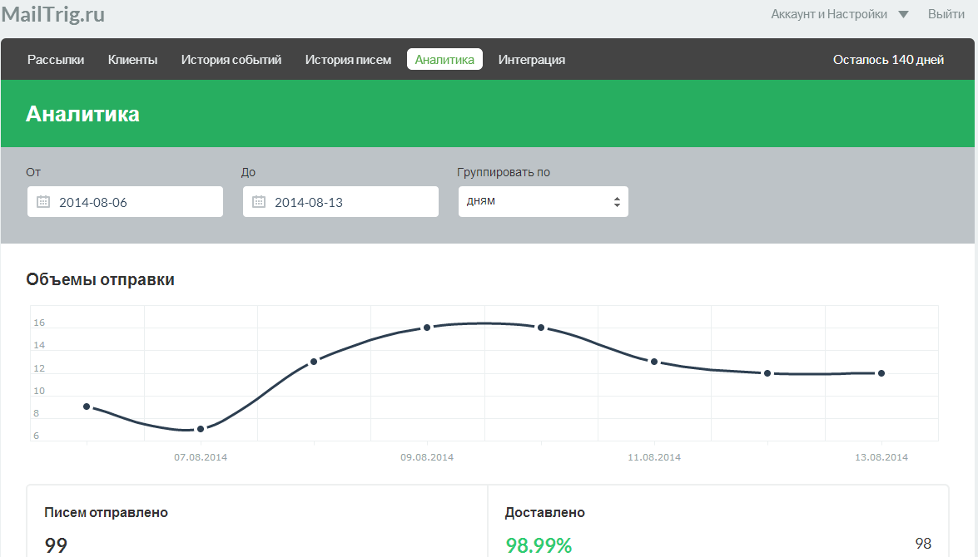Click the up-down arrows of дням select

617,202
